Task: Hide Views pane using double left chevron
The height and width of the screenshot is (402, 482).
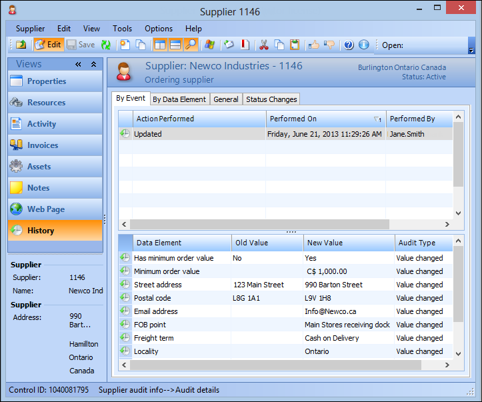Action: (x=79, y=65)
